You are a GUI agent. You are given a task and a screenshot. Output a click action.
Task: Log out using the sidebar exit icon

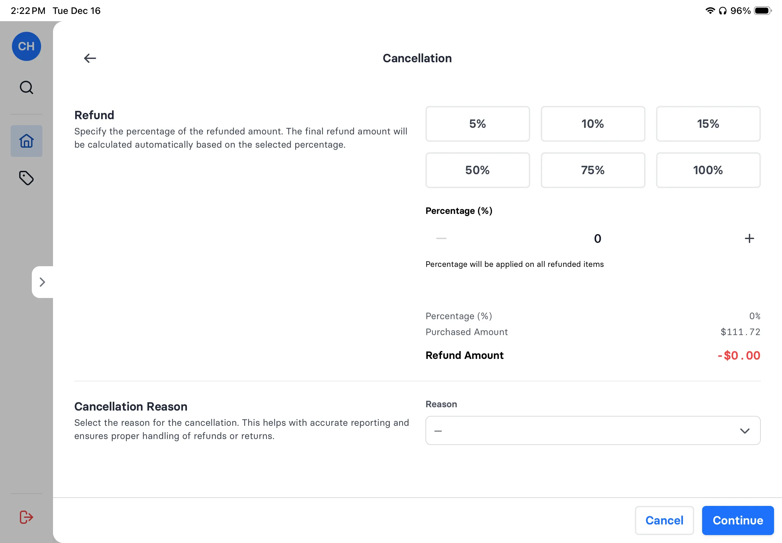26,517
